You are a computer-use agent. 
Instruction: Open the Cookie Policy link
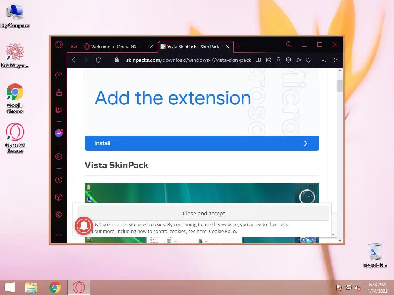[223, 231]
